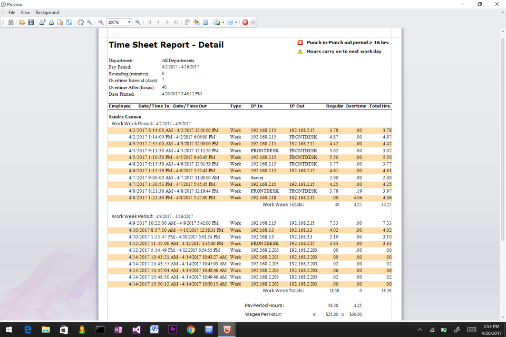
Task: Click the 4/8/2017 1:23:36 PM row's overtime value 4.06
Action: tap(357, 197)
